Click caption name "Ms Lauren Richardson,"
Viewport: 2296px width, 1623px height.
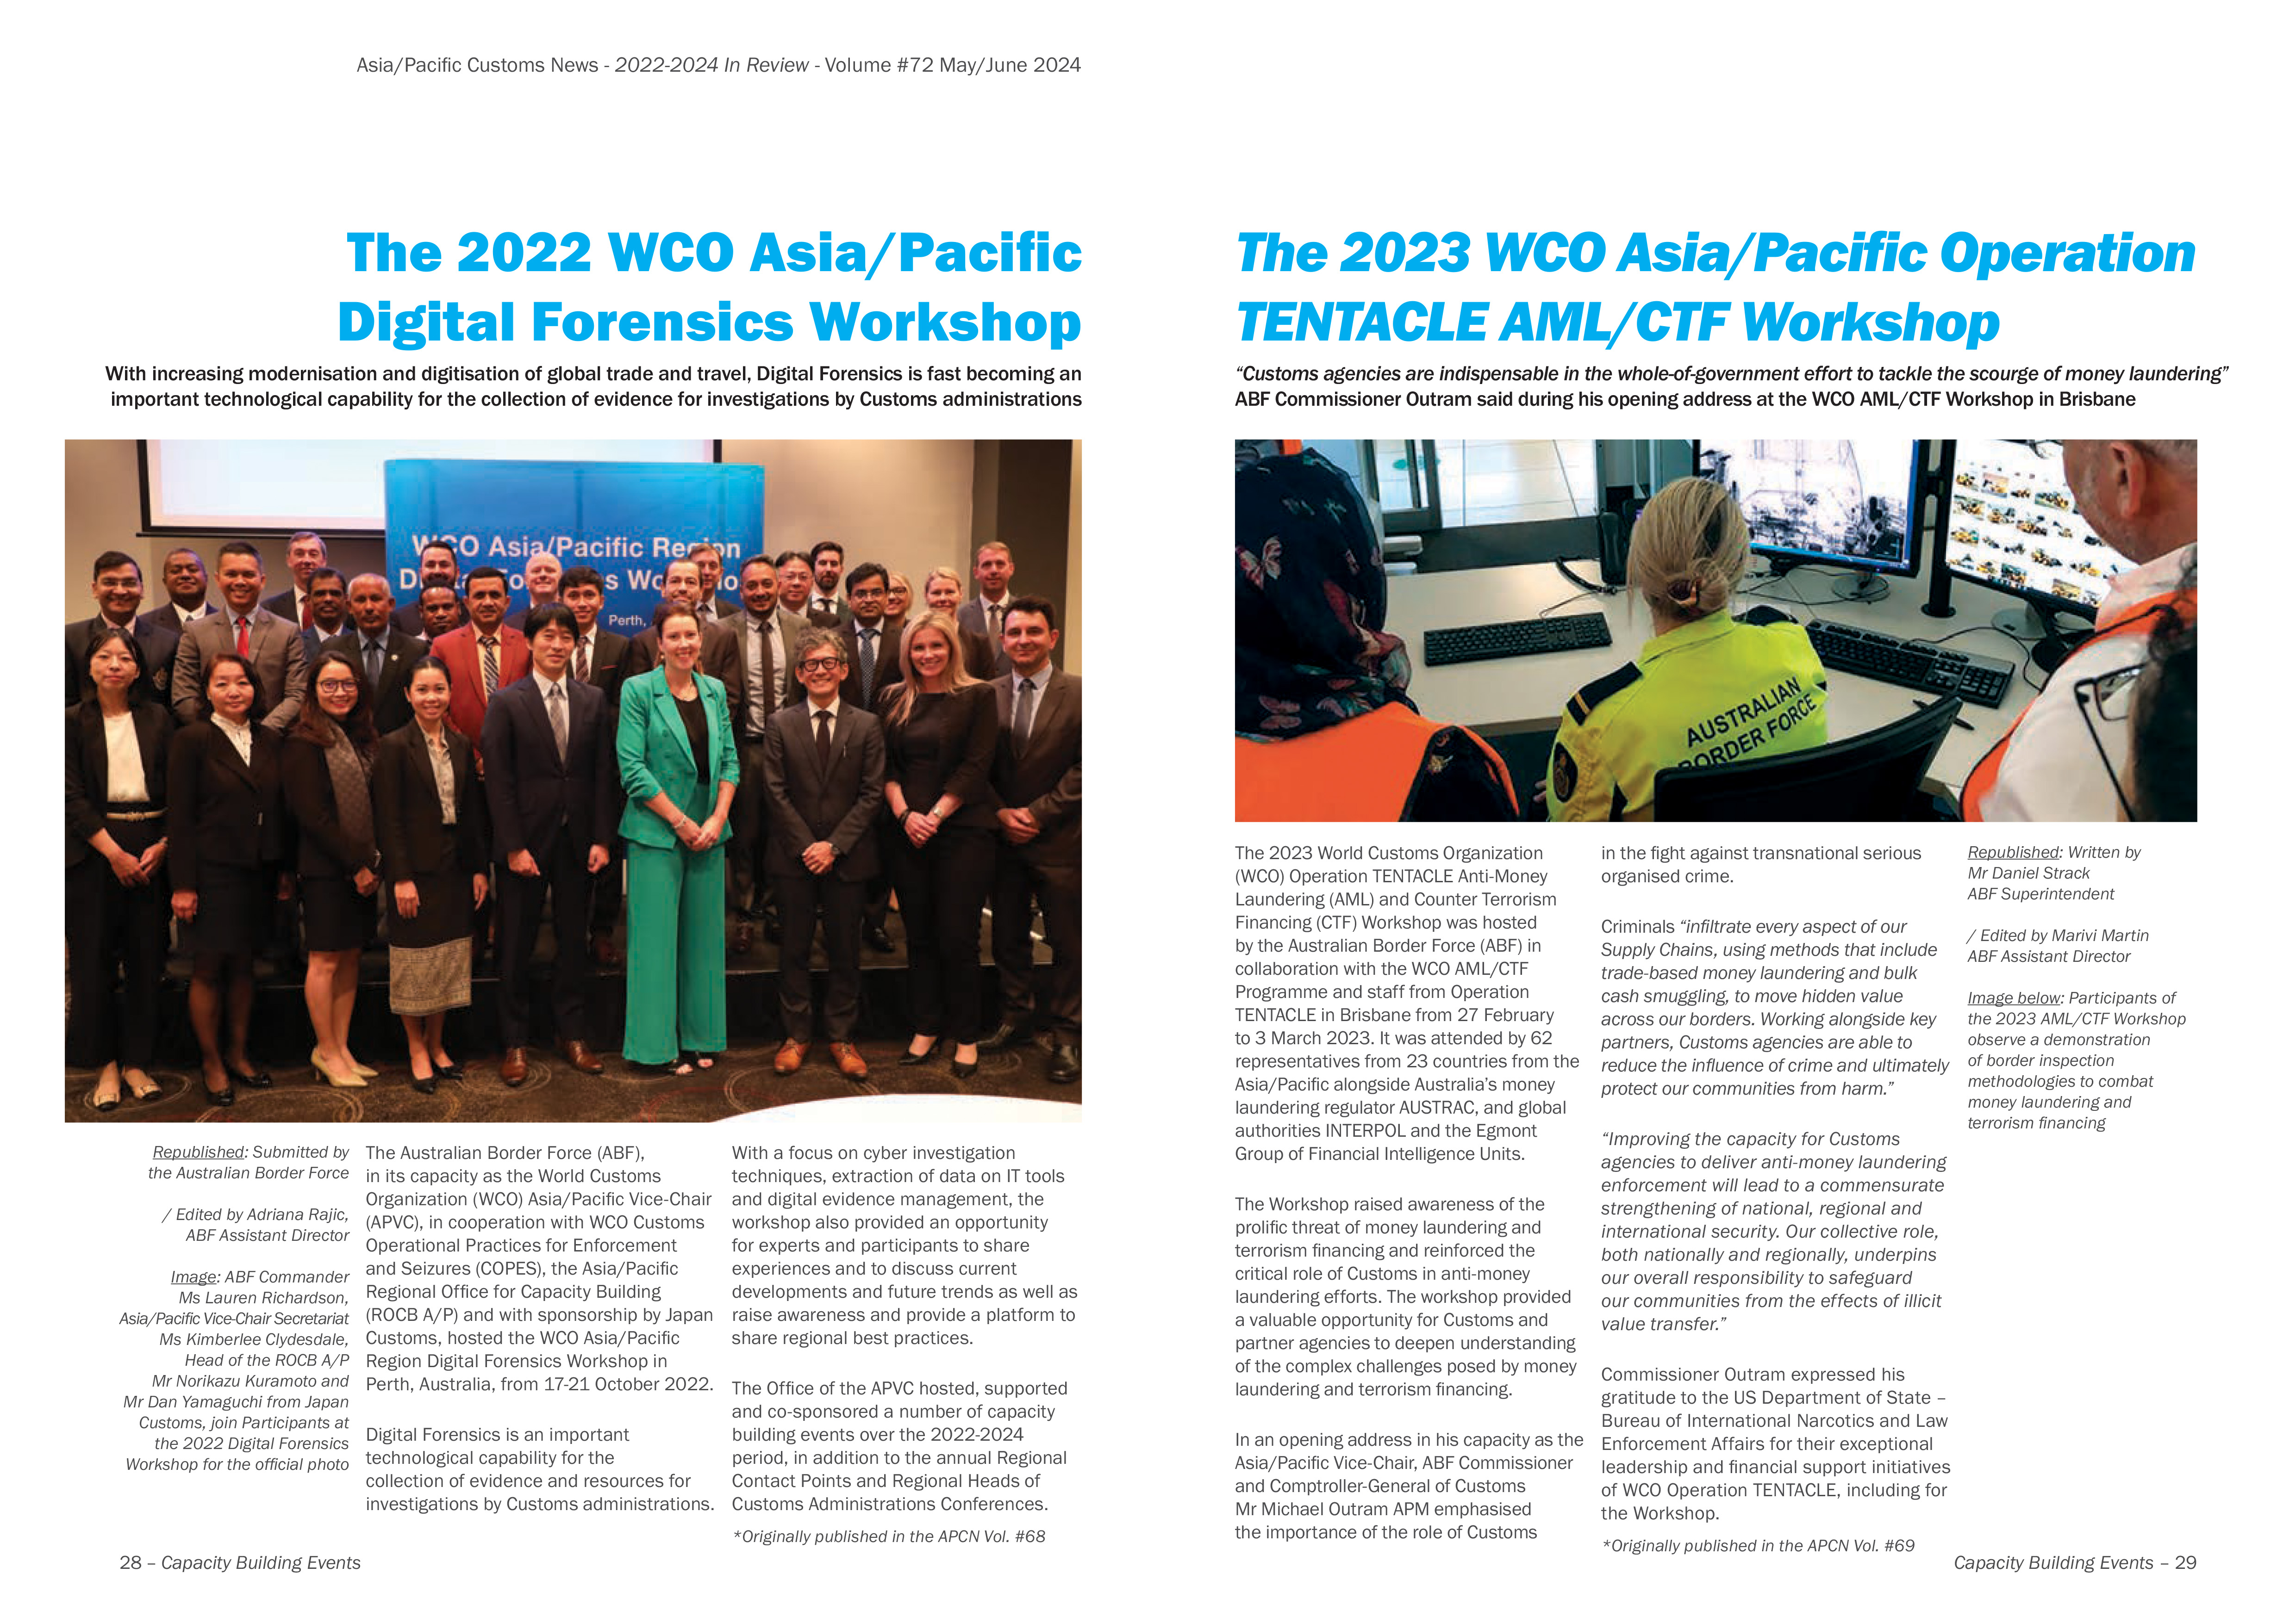(x=264, y=1298)
